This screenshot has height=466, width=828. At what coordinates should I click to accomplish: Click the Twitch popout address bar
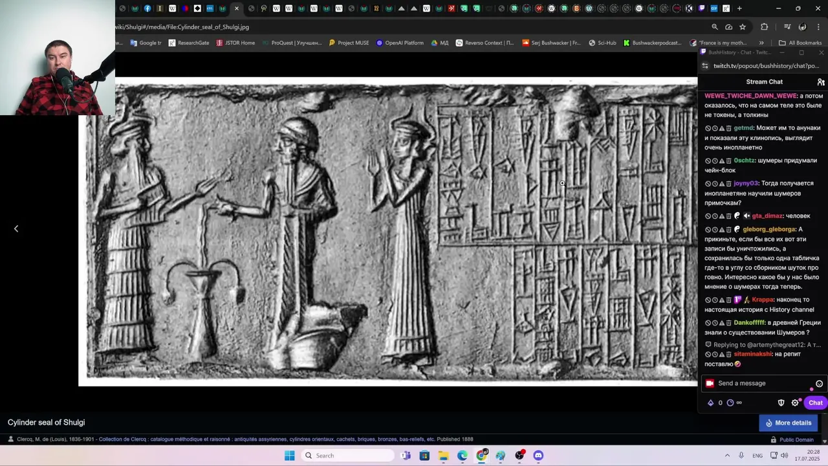(766, 66)
